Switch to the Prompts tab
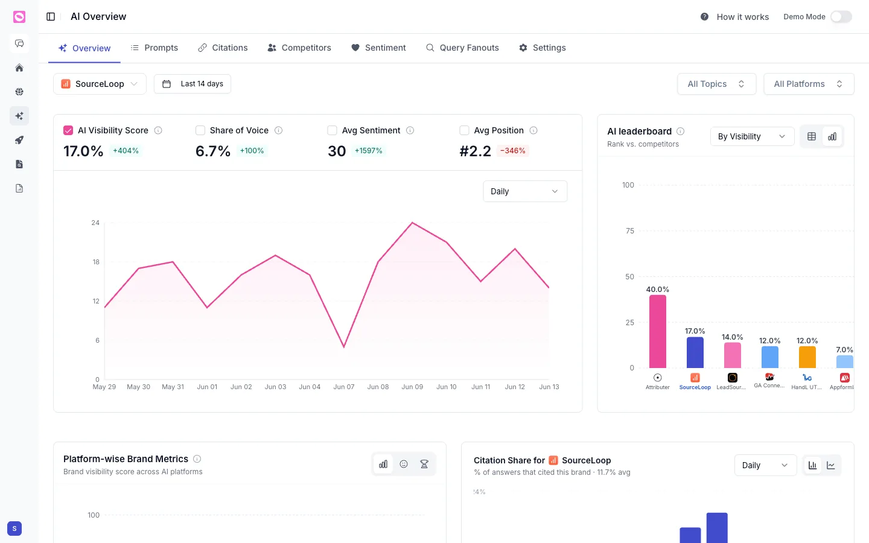The height and width of the screenshot is (543, 869). [x=154, y=48]
